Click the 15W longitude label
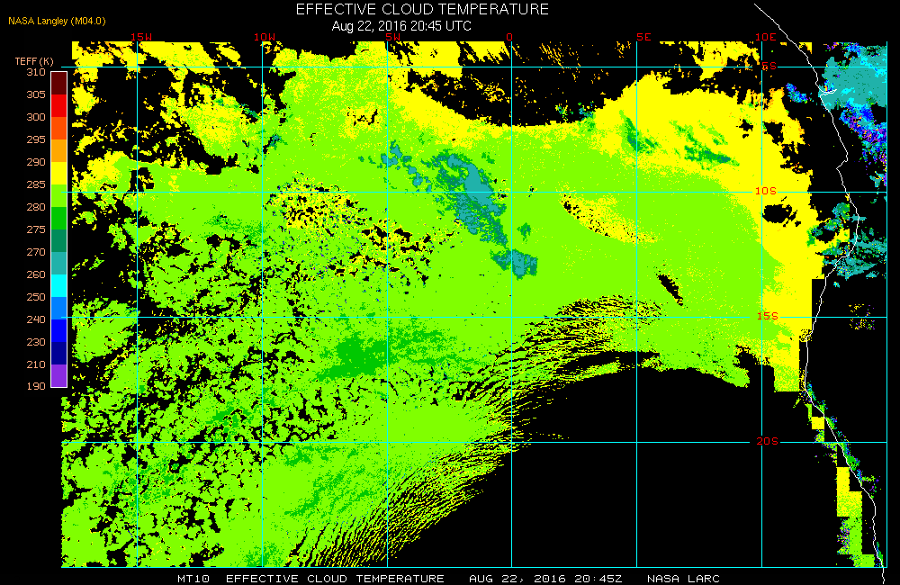The height and width of the screenshot is (585, 900). click(141, 37)
